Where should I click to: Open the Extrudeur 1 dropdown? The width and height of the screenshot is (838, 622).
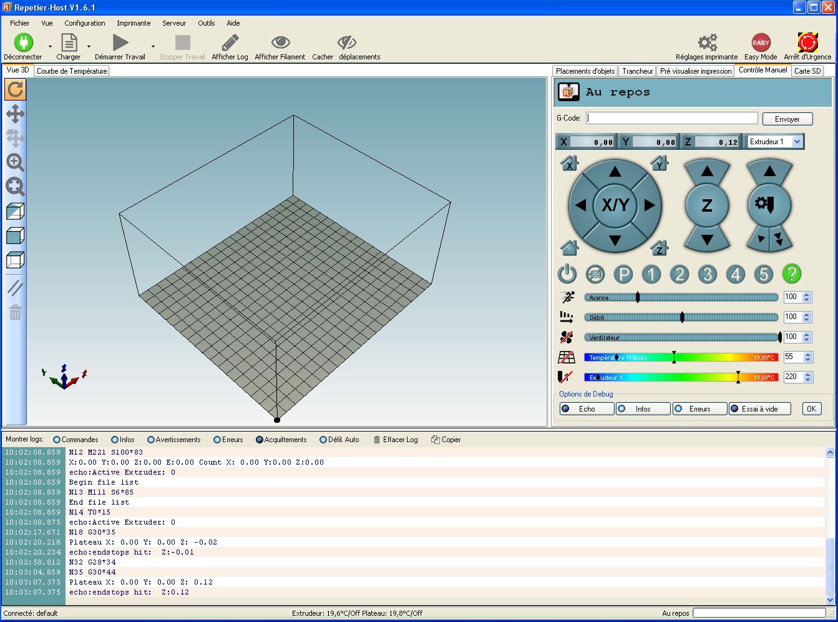pyautogui.click(x=776, y=142)
